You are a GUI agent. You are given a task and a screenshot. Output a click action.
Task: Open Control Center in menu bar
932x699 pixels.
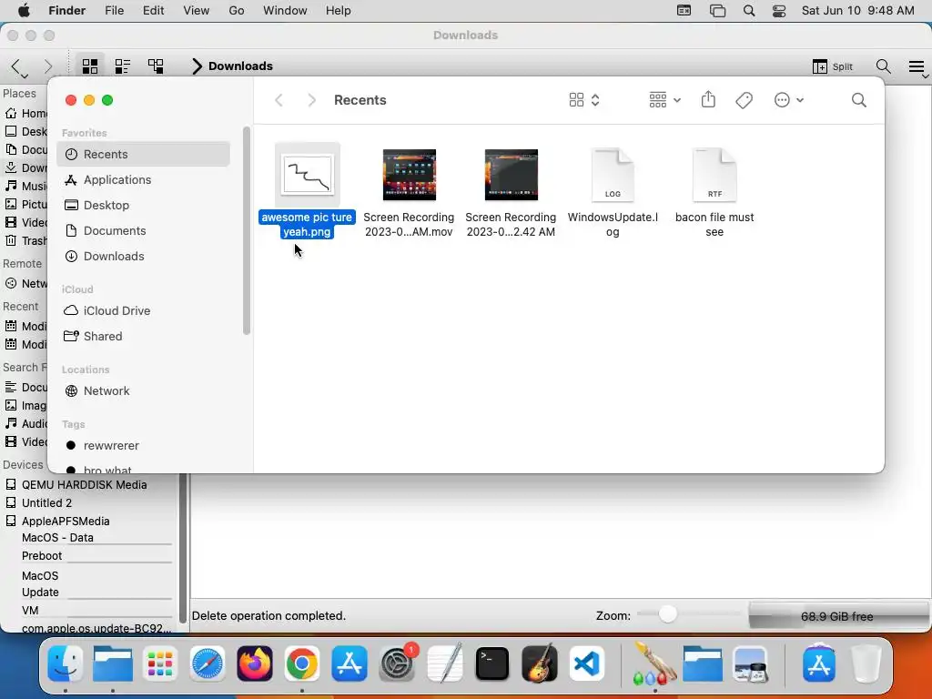[x=779, y=11]
